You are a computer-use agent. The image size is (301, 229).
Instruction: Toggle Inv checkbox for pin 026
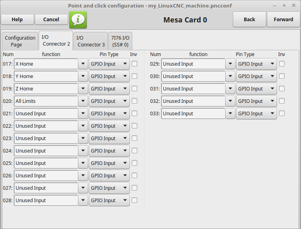[134, 175]
